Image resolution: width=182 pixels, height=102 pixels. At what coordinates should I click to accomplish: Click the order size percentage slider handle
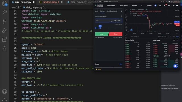[x=100, y=28]
